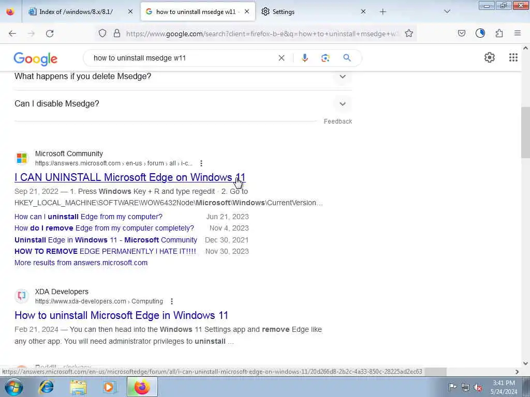
Task: Click the muted volume tray icon
Action: (478, 388)
